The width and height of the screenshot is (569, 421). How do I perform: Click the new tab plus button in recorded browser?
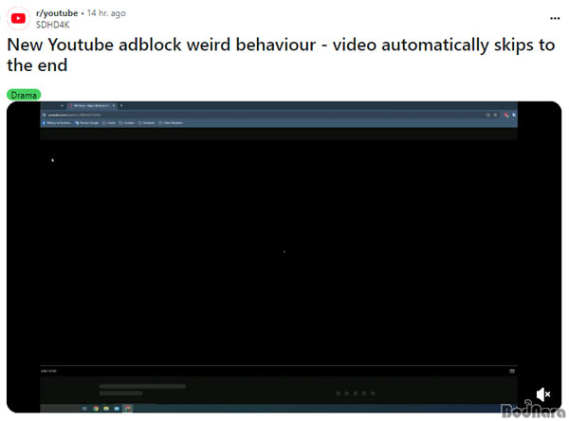point(121,105)
